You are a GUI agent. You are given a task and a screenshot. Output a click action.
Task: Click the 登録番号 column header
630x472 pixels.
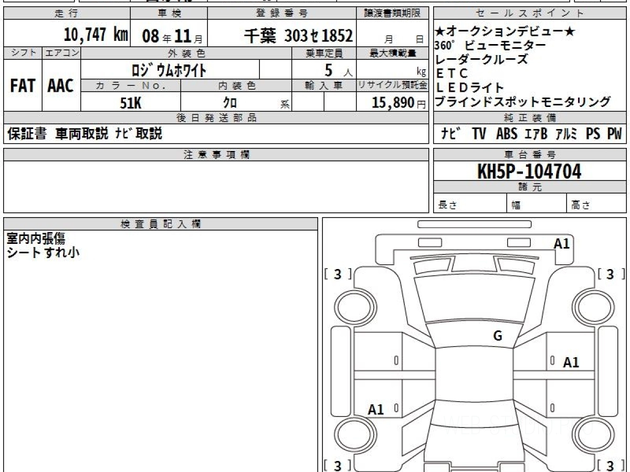click(x=282, y=14)
